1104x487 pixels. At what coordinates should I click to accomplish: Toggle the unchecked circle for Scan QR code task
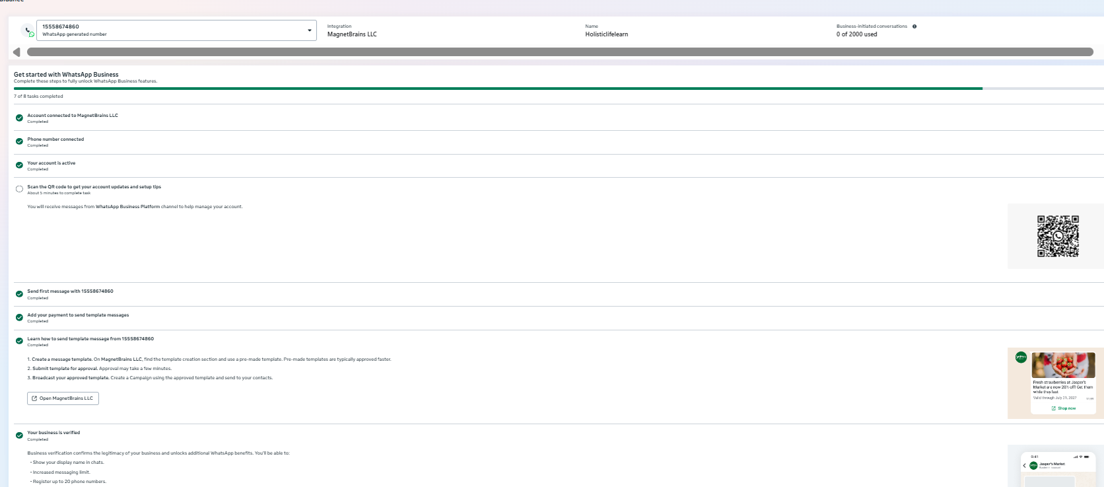19,189
